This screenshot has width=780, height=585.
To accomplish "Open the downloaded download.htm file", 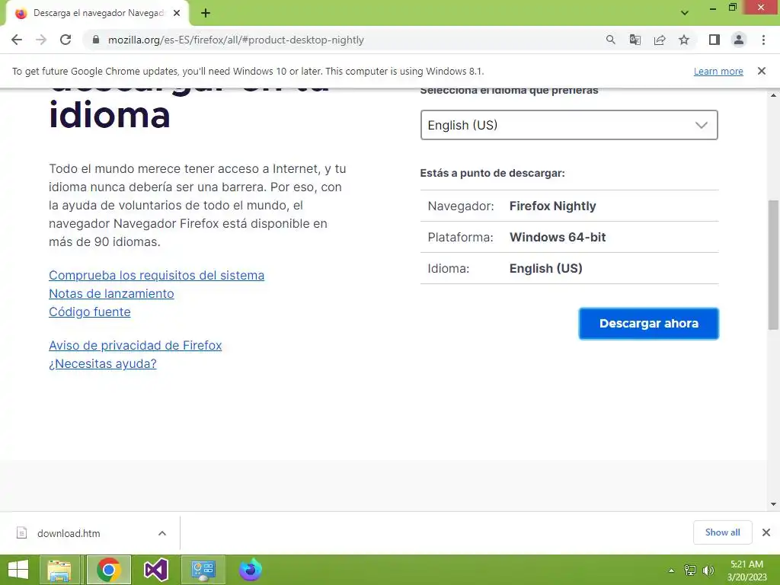I will coord(68,533).
